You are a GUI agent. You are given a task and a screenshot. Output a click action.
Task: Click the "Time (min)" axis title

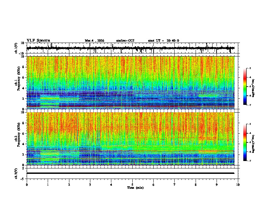[x=135, y=188]
